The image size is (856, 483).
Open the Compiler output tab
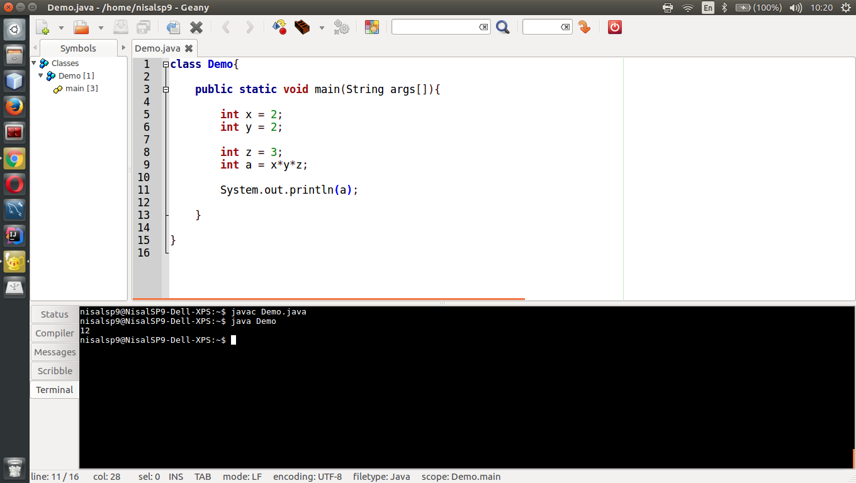click(x=54, y=333)
